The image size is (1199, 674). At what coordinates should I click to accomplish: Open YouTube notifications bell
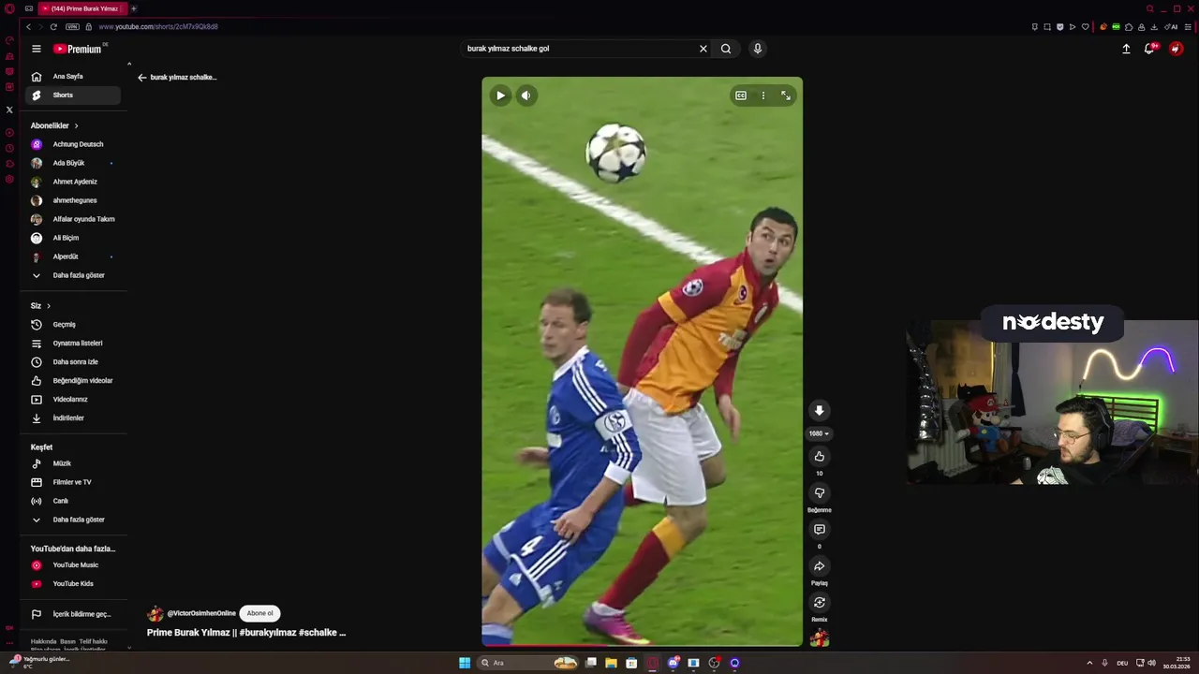[1149, 49]
